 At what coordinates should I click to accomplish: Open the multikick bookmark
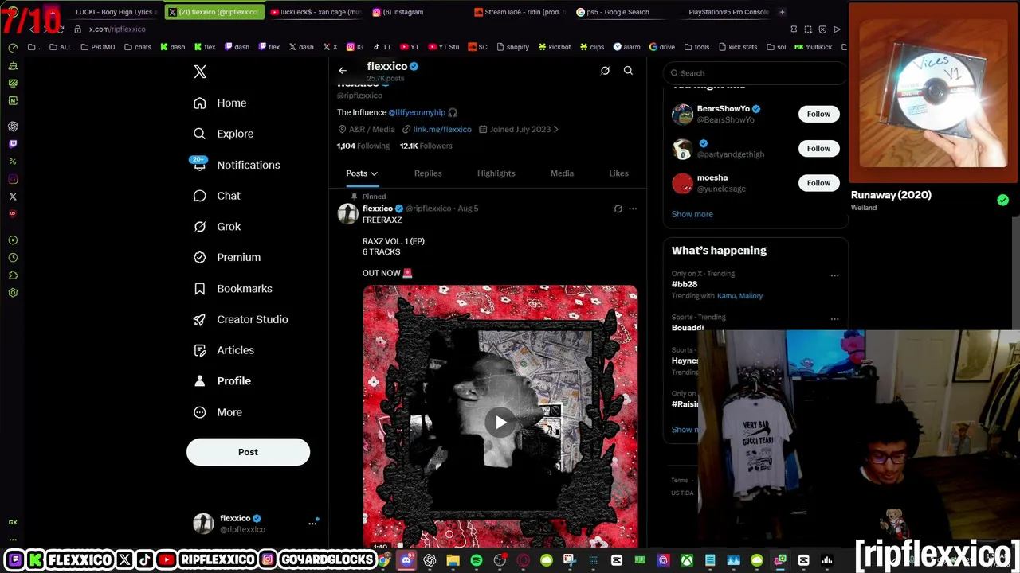(814, 47)
